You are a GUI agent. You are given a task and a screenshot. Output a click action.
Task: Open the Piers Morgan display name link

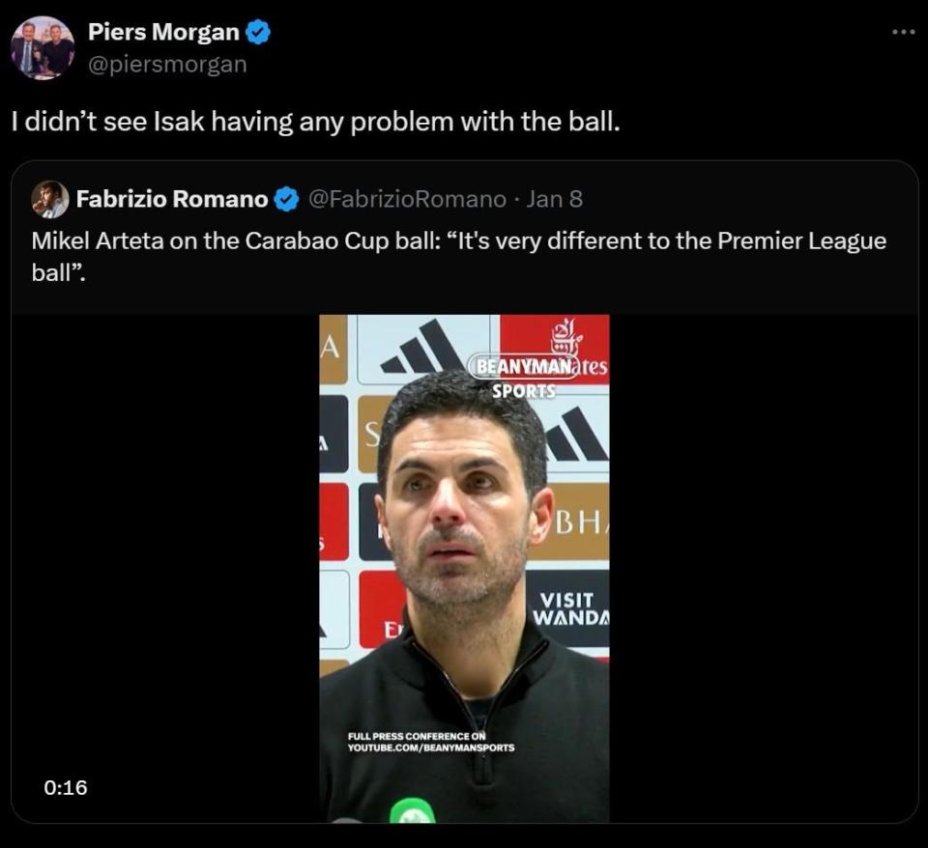tap(163, 32)
